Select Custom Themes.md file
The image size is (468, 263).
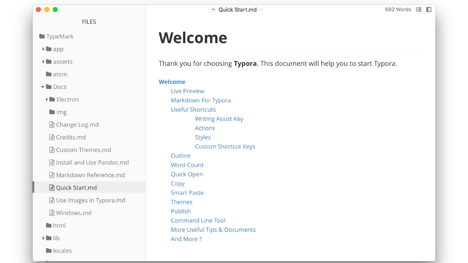click(x=83, y=150)
